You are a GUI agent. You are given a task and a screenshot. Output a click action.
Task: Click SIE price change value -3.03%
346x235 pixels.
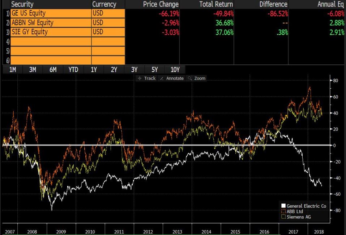click(x=170, y=32)
